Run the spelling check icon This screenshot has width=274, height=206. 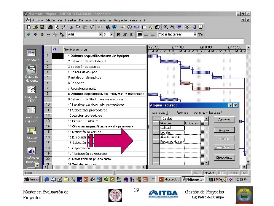pyautogui.click(x=63, y=27)
